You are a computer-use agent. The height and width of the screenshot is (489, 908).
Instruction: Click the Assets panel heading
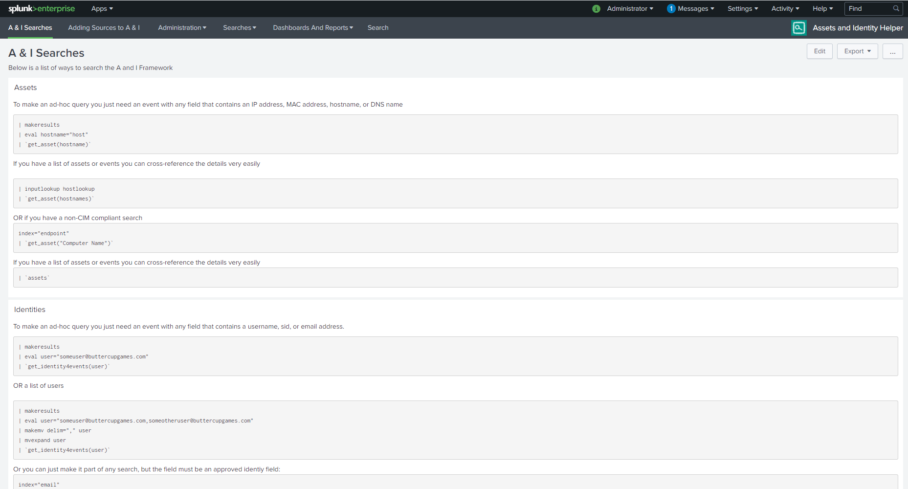[25, 88]
